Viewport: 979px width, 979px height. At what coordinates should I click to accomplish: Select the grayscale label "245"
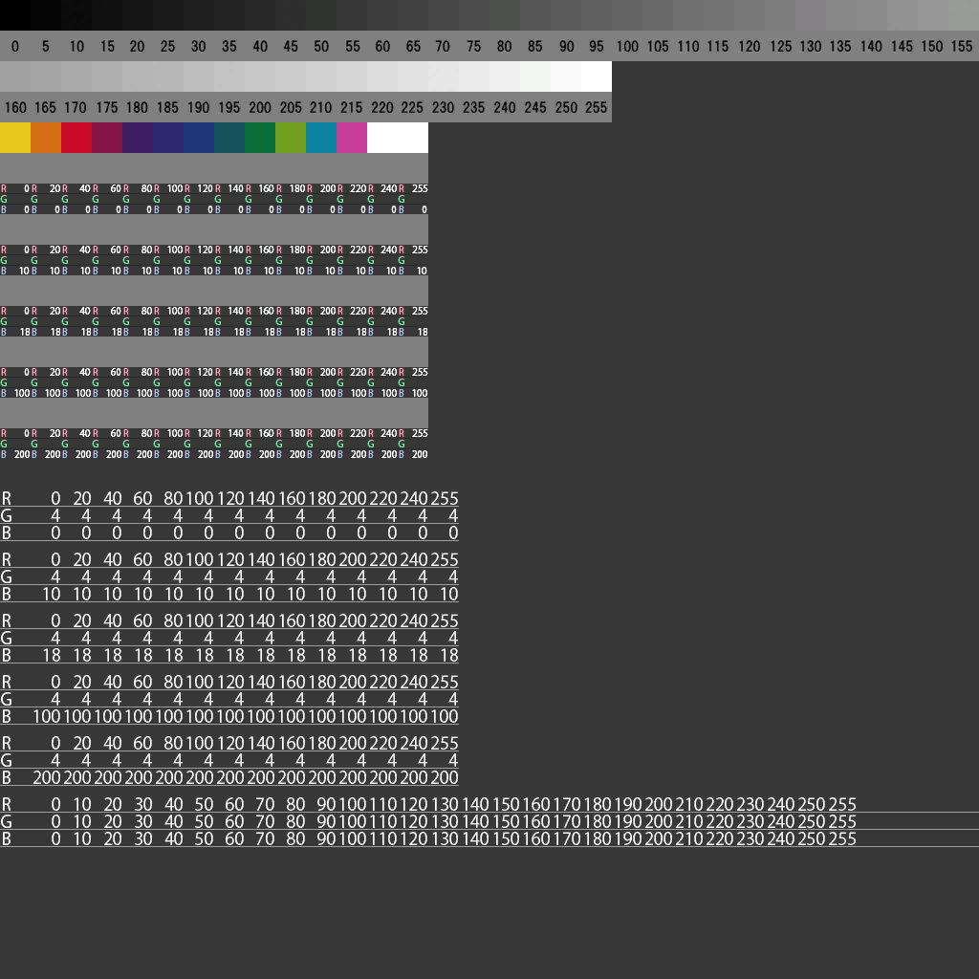click(x=535, y=107)
